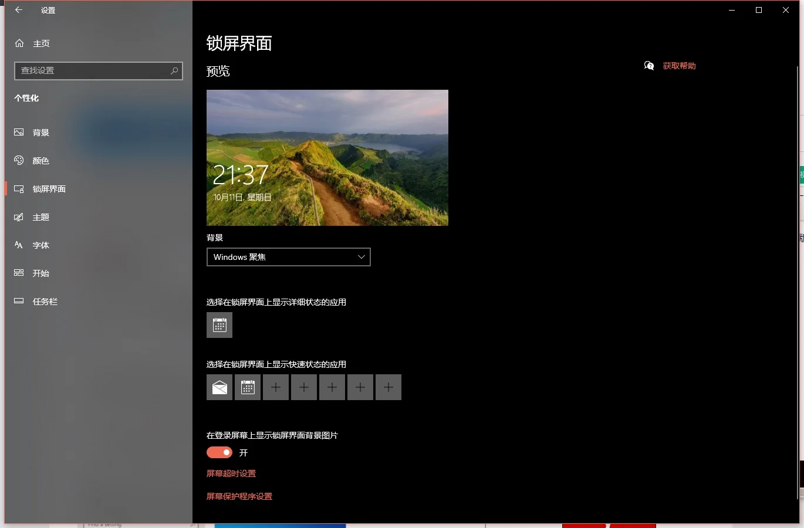The height and width of the screenshot is (528, 804).
Task: Toggle 在登录屏幕上显示锁屏界面背景图片 switch off
Action: pos(219,452)
